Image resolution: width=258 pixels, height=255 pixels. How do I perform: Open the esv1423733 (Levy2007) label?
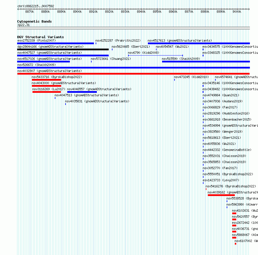pos(221,180)
